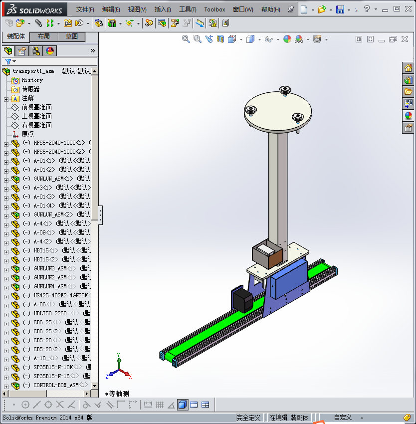Screen dimensions: 416x424
Task: Click the Mate paperclip toolbar icon
Action: click(38, 23)
